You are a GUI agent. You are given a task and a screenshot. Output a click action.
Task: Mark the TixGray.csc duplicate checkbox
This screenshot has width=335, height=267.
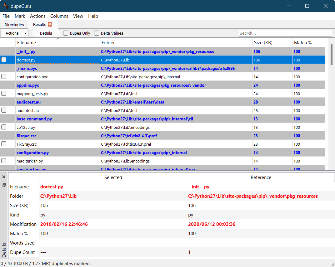click(x=3, y=144)
